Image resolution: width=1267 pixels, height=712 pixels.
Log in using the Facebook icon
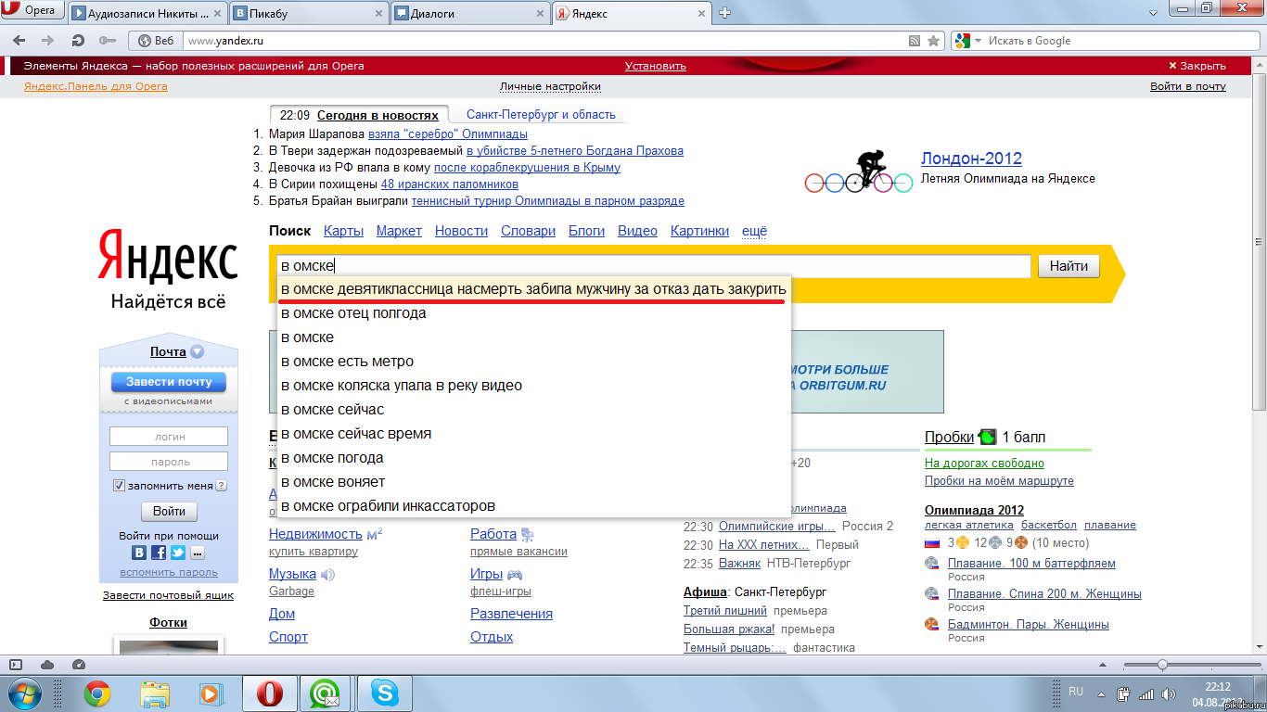[x=159, y=553]
